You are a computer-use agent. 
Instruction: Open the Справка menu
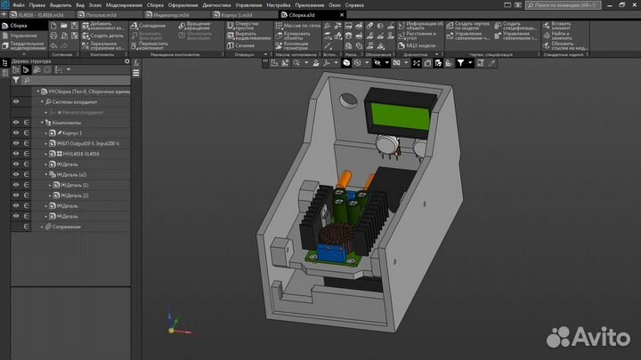click(x=354, y=5)
